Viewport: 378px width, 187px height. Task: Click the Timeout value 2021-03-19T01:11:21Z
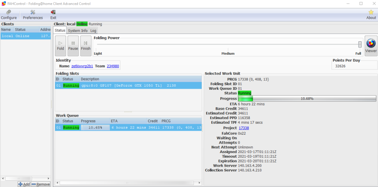pyautogui.click(x=257, y=157)
